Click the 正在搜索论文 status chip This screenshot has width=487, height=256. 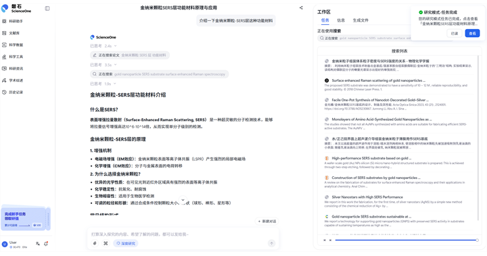click(129, 55)
